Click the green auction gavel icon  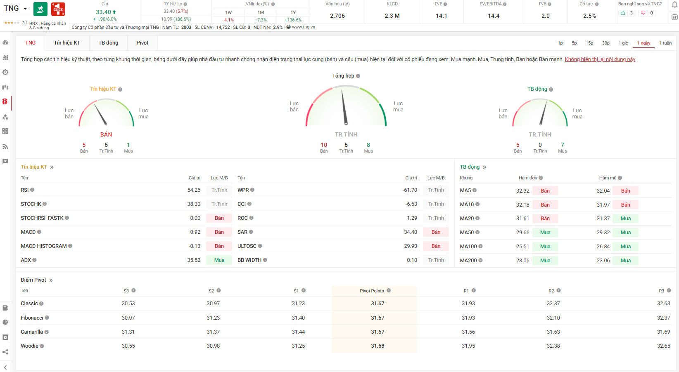coord(40,9)
